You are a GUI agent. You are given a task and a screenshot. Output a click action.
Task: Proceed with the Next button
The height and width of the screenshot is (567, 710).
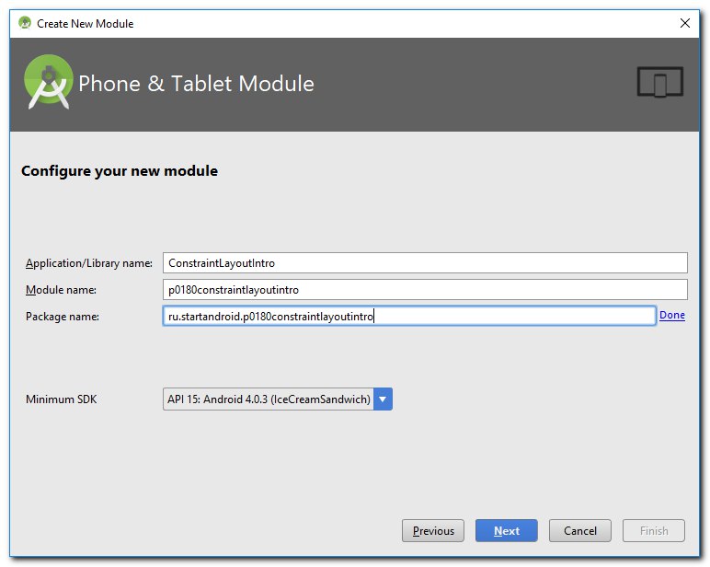[506, 531]
